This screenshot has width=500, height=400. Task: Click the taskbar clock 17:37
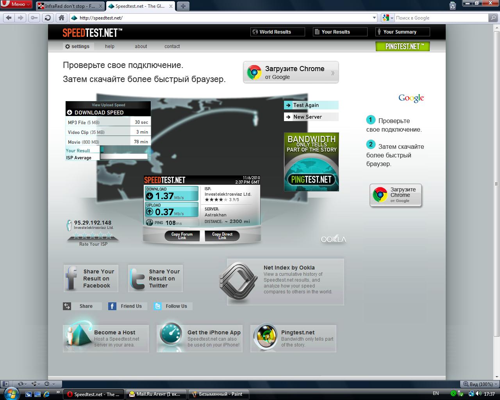coord(489,394)
